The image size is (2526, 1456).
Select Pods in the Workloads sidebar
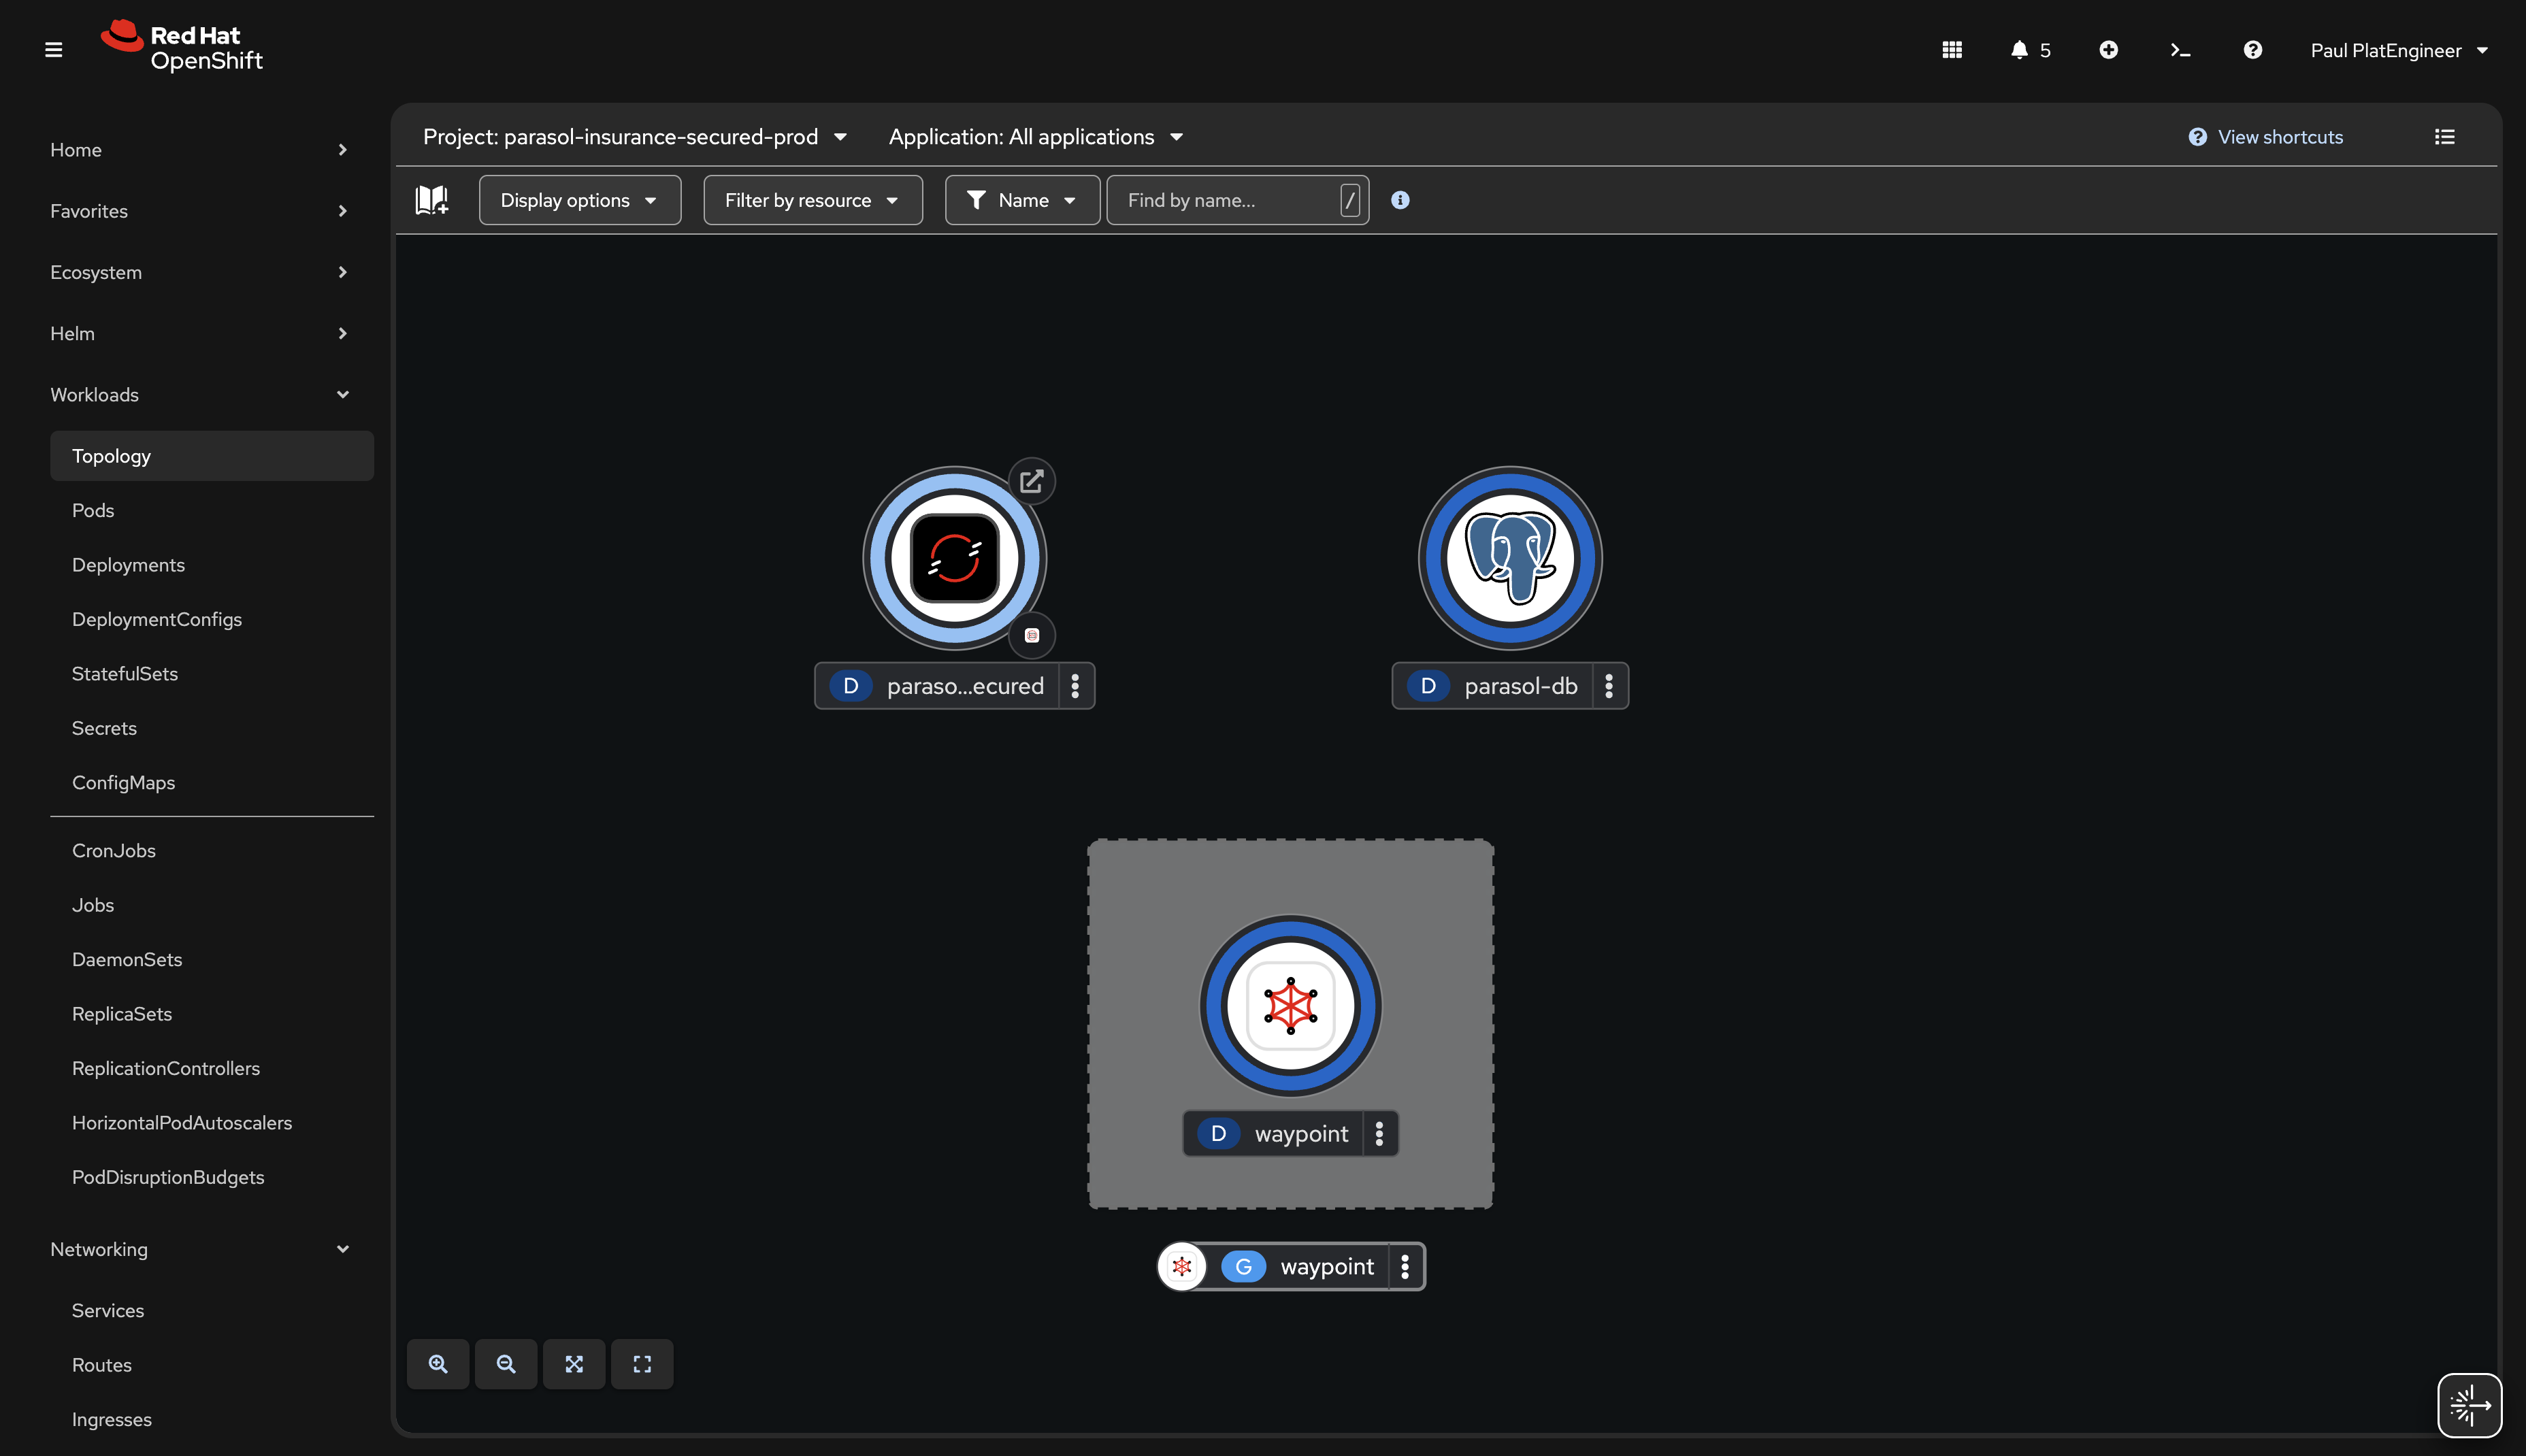pyautogui.click(x=92, y=510)
